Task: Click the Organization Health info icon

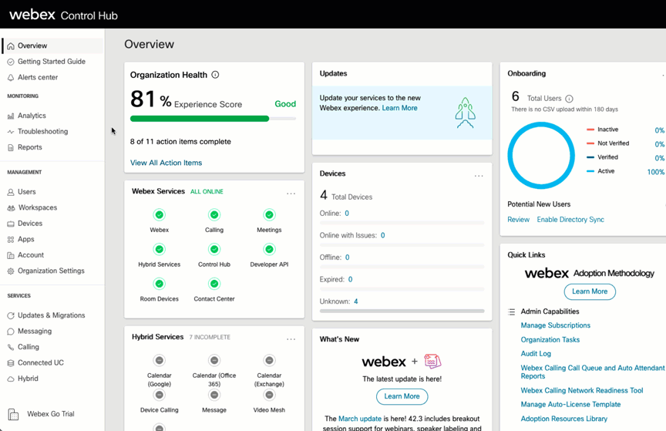Action: click(x=215, y=75)
